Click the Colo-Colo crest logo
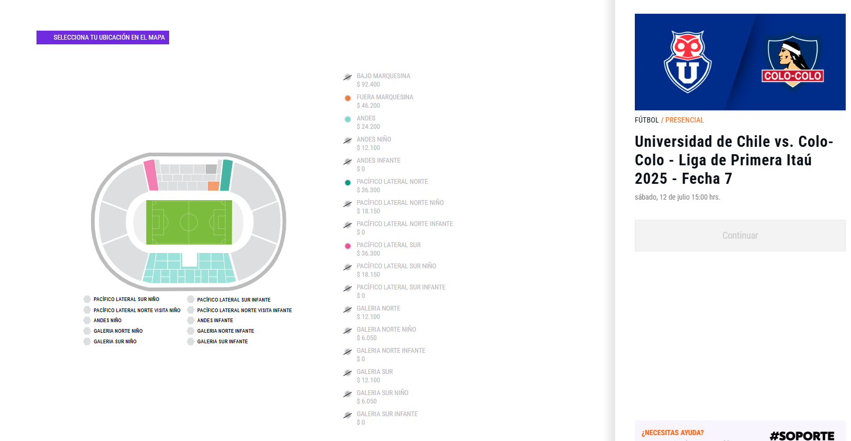The height and width of the screenshot is (441, 851). (x=792, y=62)
